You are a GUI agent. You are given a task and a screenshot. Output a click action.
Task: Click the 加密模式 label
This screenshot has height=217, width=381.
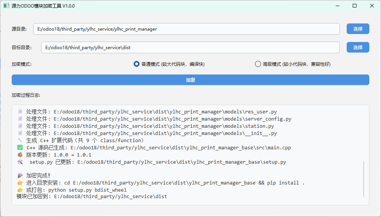(x=22, y=64)
